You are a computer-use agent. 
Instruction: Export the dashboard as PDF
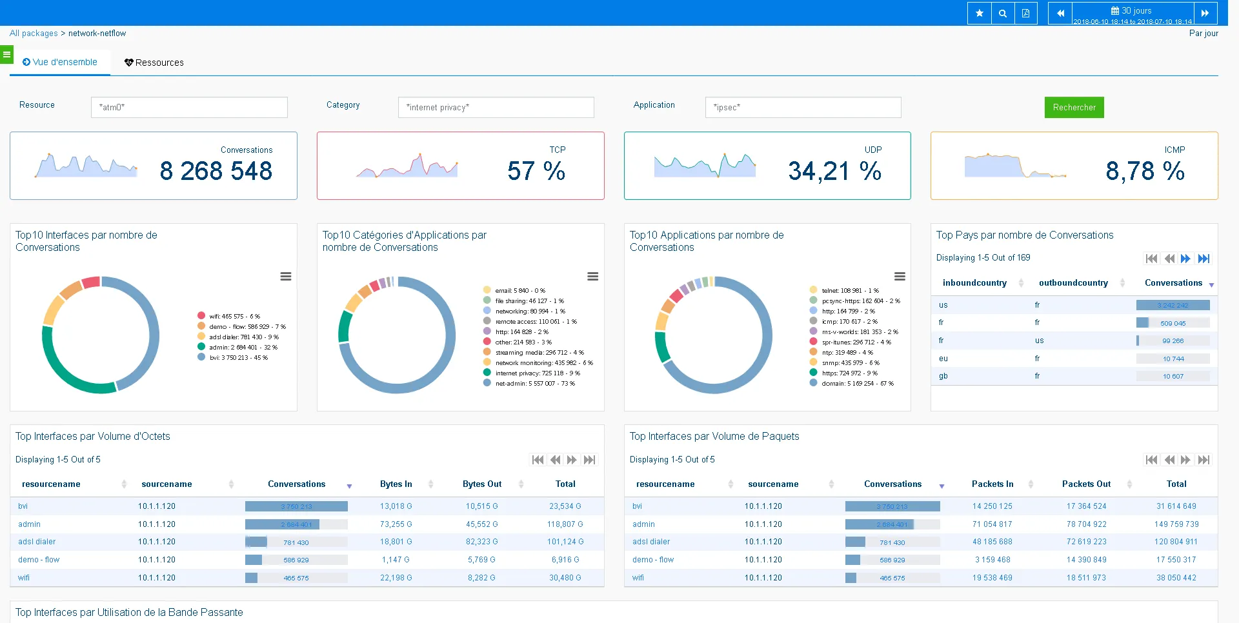[1026, 13]
